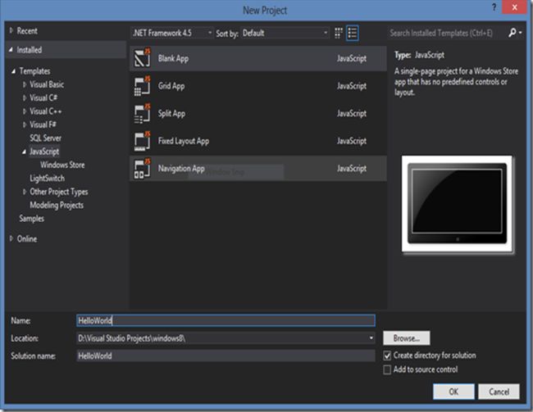Select the Visual F# tree label
Viewport: 533px width, 412px height.
click(x=43, y=125)
